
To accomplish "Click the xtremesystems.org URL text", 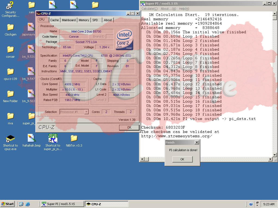I will click(x=176, y=136).
